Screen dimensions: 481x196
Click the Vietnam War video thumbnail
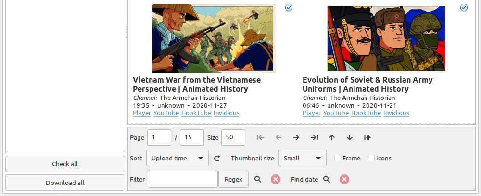(214, 38)
